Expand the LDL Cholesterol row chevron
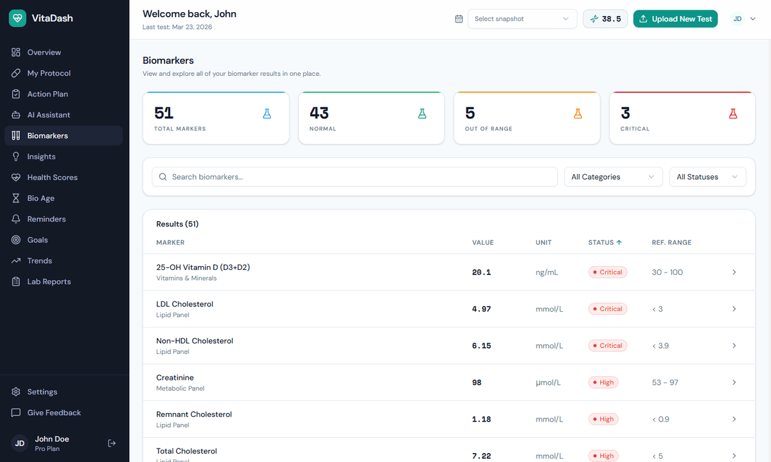 (x=734, y=308)
